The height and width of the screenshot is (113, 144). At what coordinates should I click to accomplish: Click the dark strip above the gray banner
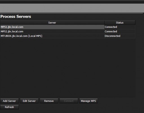(x=72, y=2)
